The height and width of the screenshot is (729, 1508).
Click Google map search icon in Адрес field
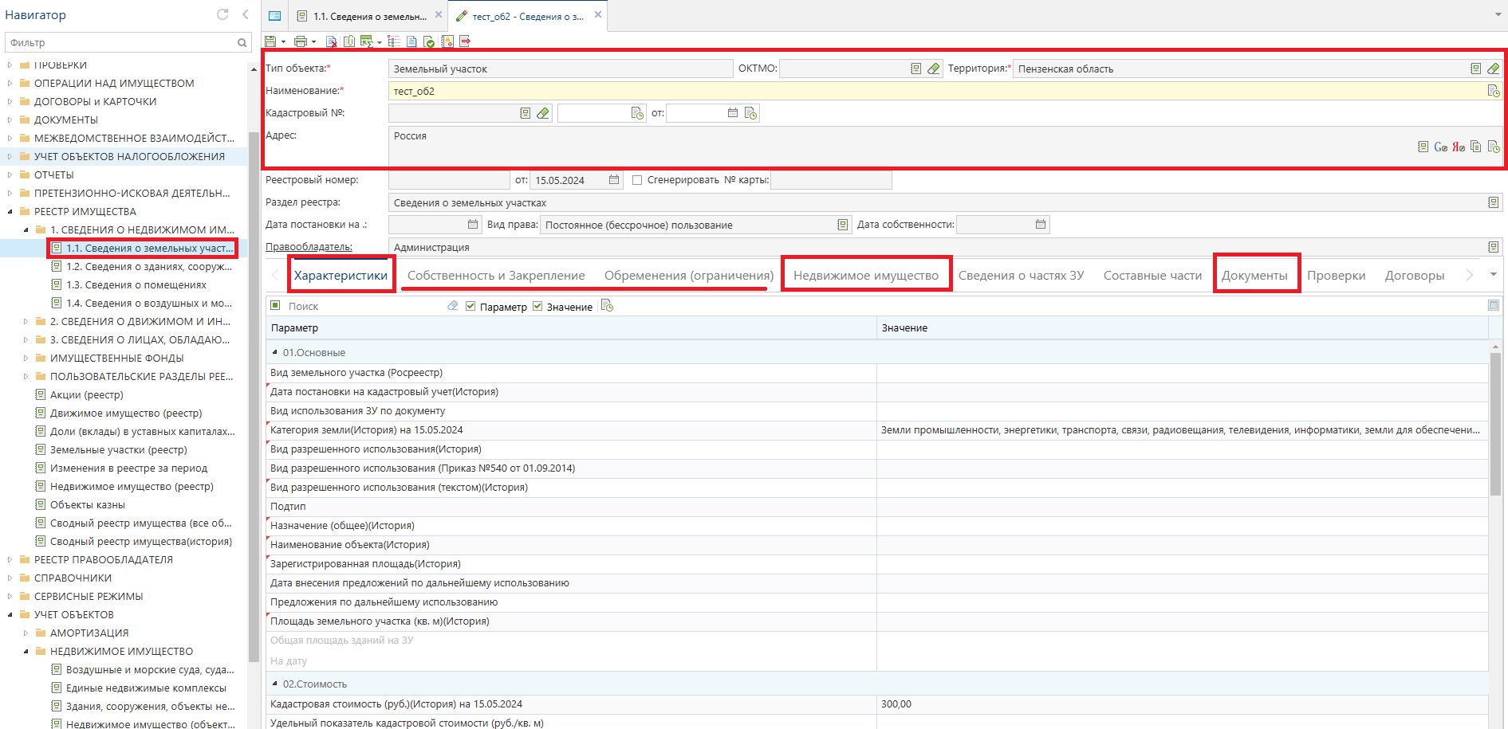(x=1440, y=147)
